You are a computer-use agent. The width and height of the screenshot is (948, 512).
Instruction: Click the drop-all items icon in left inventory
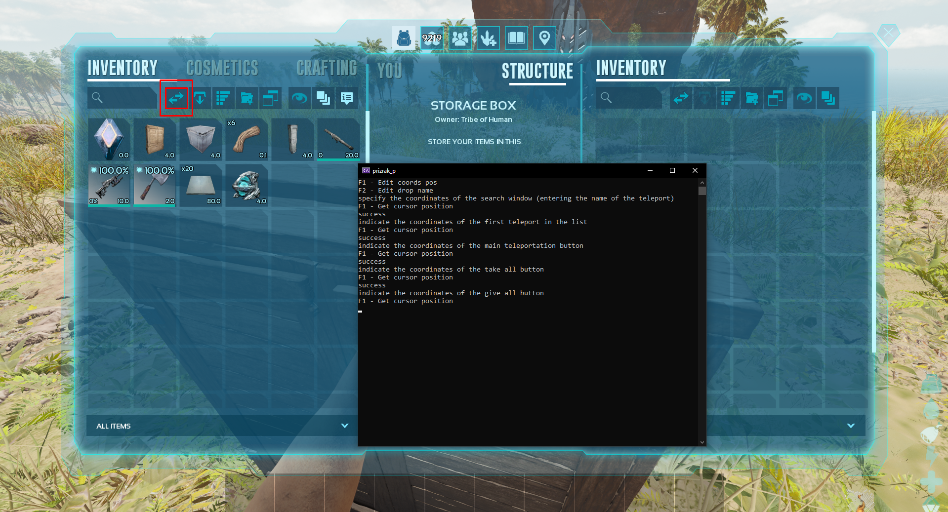click(x=200, y=98)
